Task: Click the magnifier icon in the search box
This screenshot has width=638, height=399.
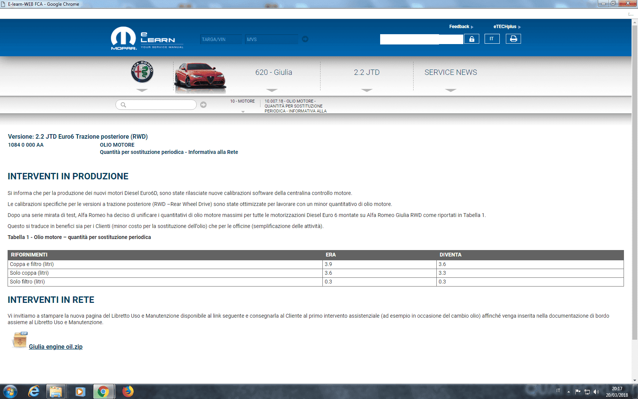Action: [x=123, y=105]
